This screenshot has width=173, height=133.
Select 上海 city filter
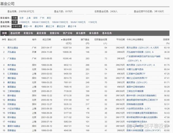click(x=28, y=18)
